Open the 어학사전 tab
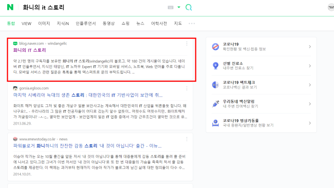 [159, 23]
